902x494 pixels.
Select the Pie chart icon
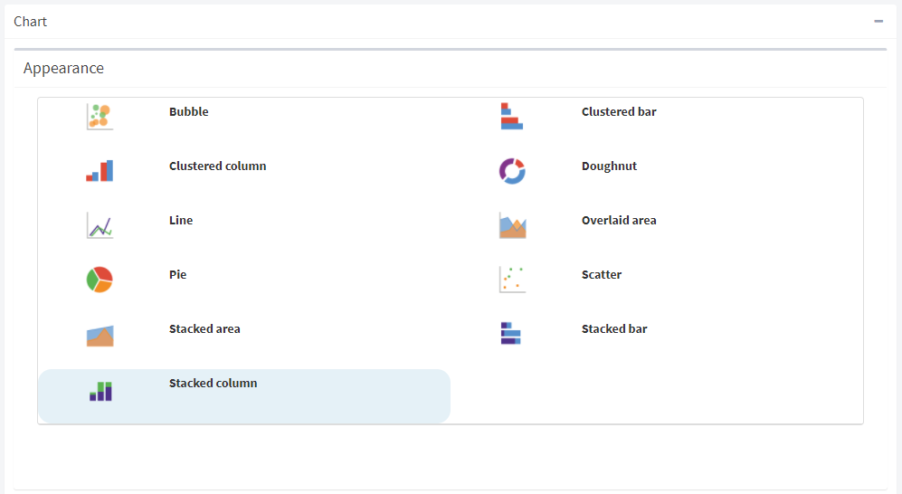point(100,280)
